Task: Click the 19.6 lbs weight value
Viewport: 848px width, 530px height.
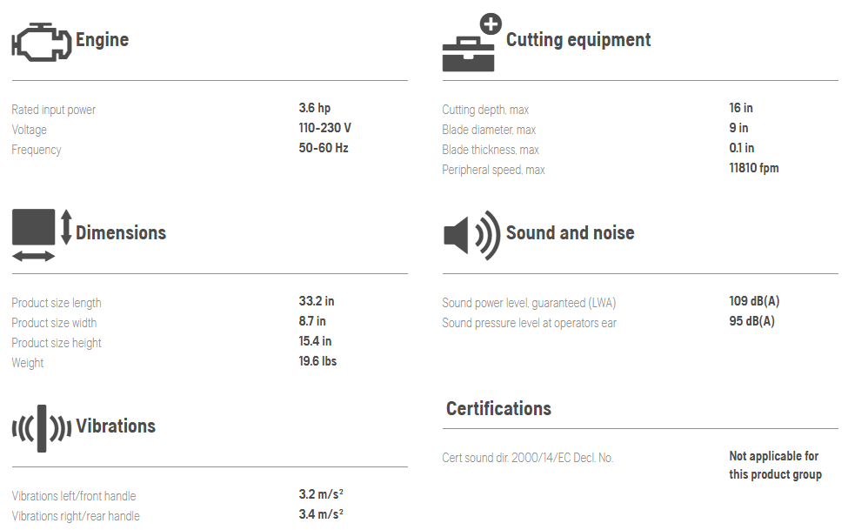Action: coord(317,361)
